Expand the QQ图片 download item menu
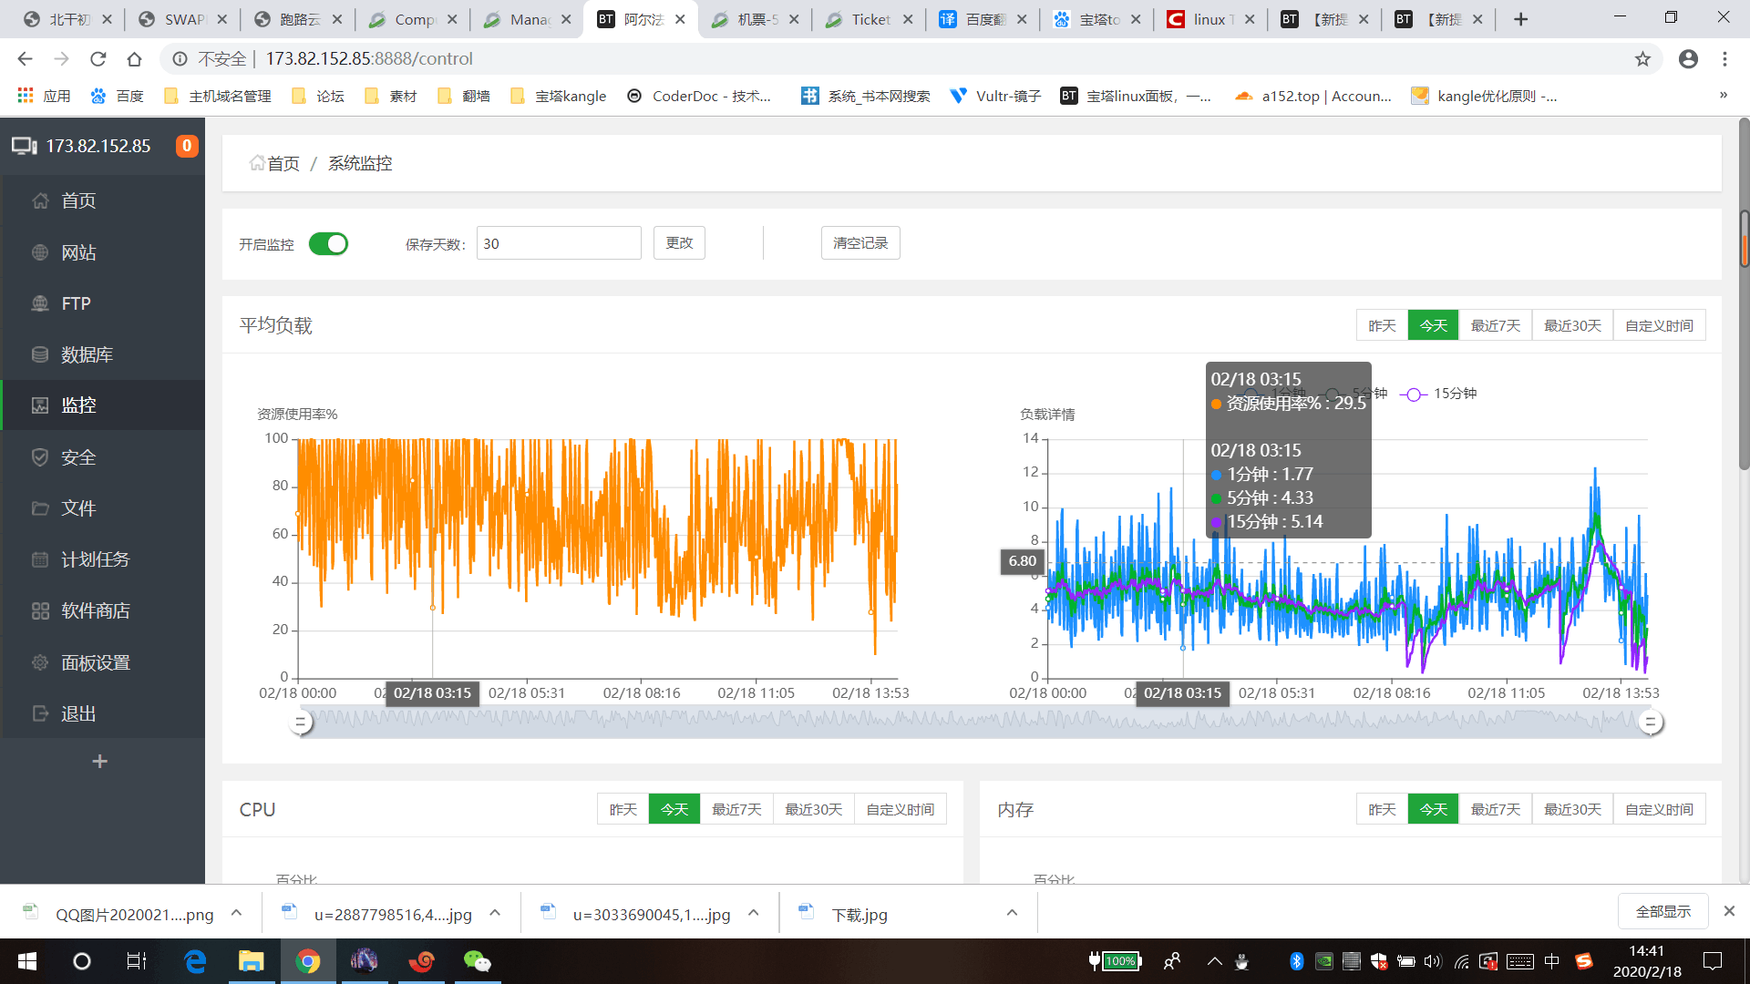Screen dimensions: 1750x984 point(236,913)
